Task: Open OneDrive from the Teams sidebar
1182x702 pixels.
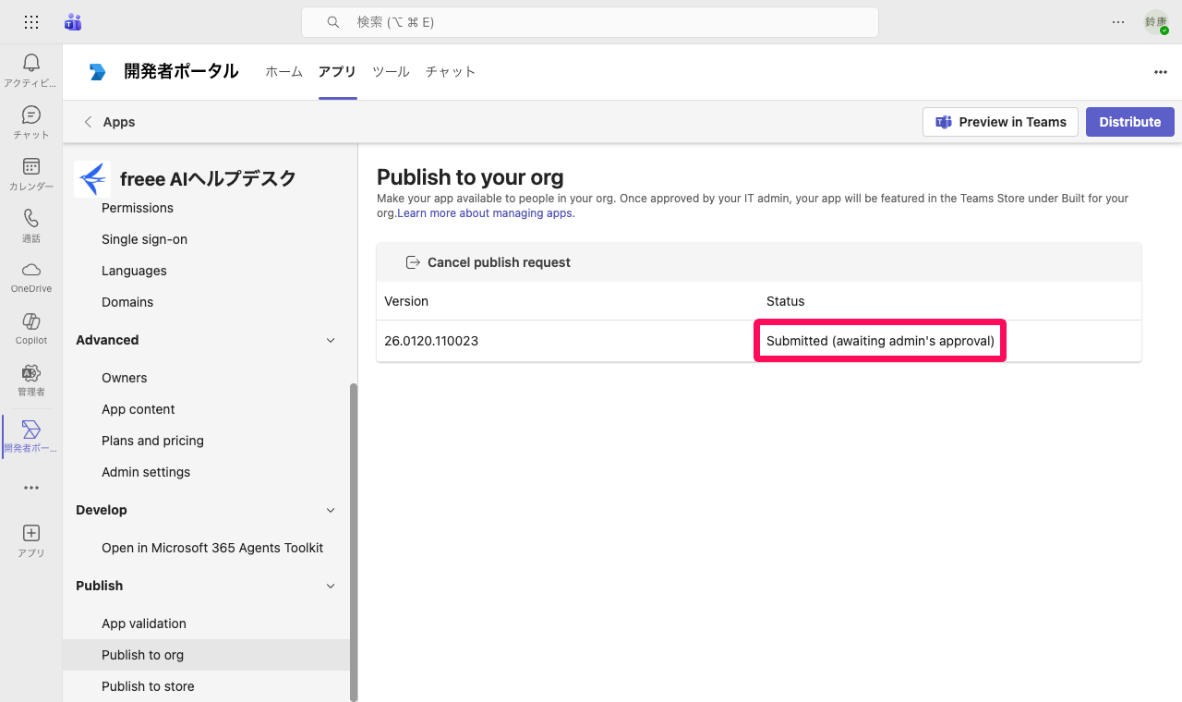Action: (x=31, y=276)
